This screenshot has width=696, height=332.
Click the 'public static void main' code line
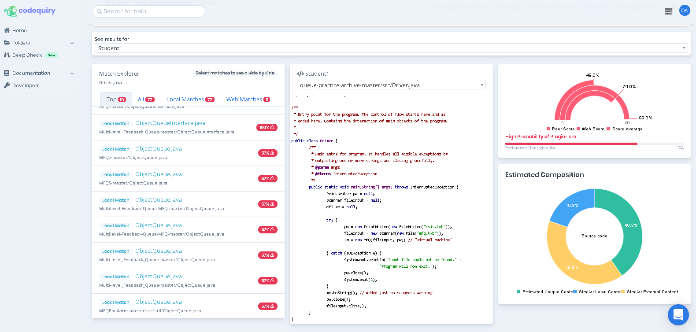point(384,187)
